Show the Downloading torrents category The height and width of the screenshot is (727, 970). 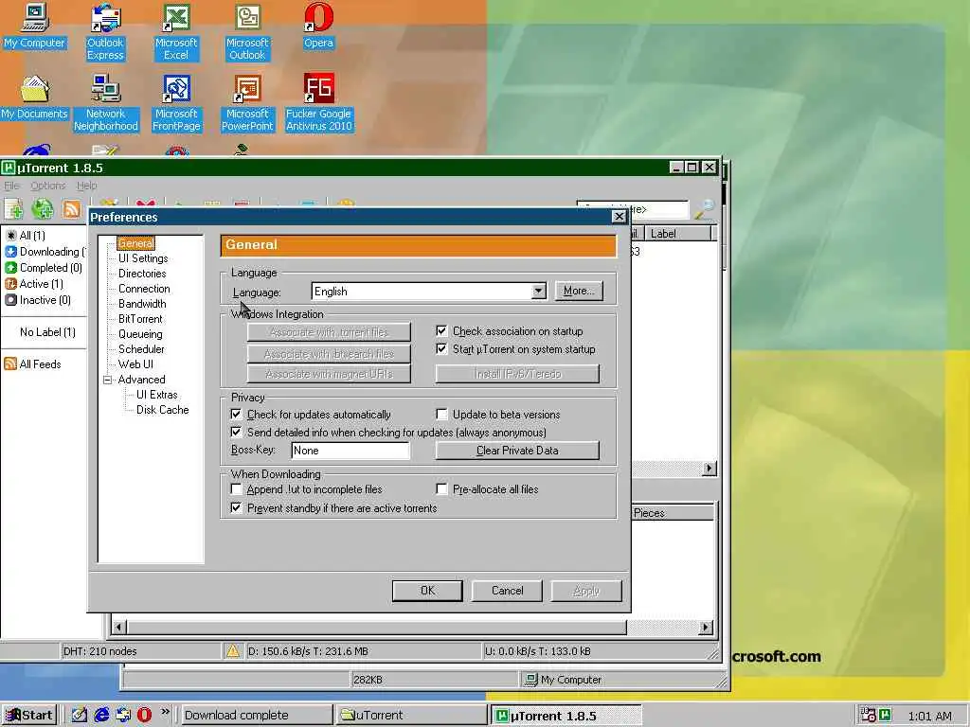pyautogui.click(x=45, y=252)
